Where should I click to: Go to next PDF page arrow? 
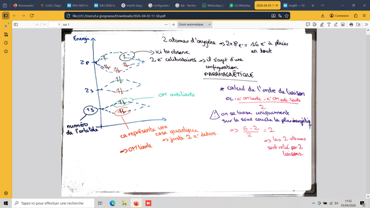(45, 24)
